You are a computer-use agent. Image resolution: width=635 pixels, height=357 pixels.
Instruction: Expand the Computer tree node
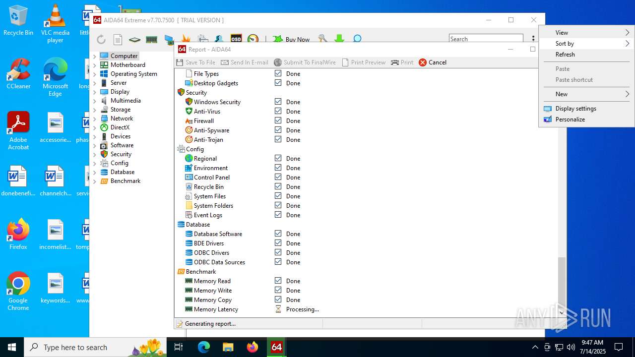tap(95, 56)
